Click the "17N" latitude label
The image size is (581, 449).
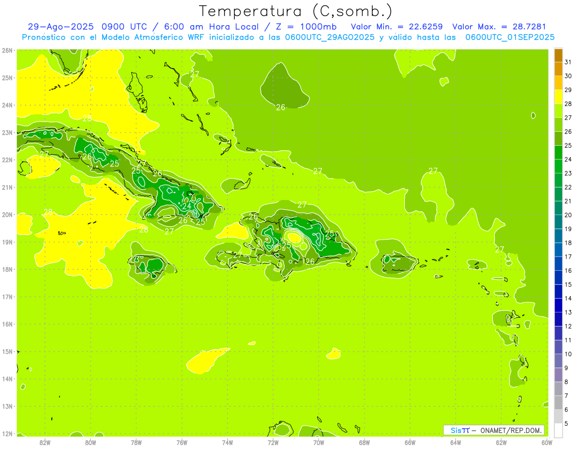(x=7, y=296)
